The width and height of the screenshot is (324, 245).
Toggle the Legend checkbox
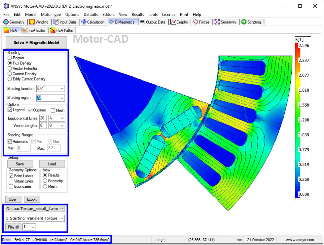click(x=10, y=110)
